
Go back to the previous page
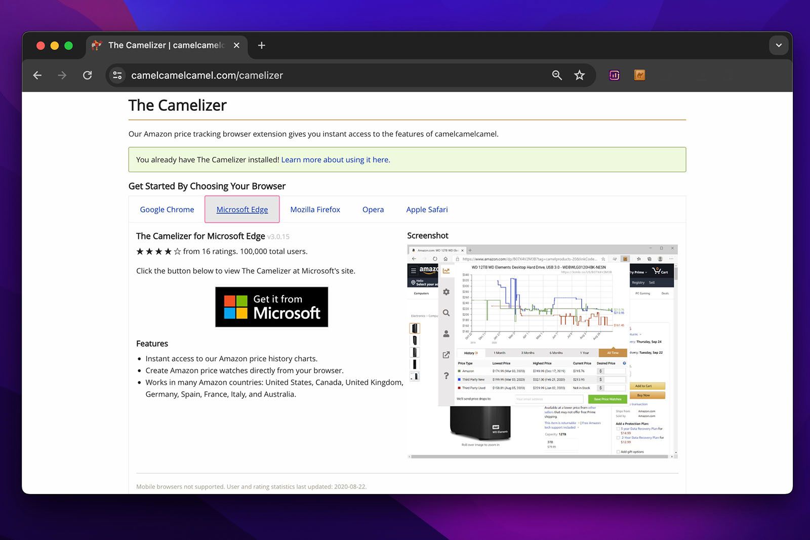pyautogui.click(x=37, y=75)
